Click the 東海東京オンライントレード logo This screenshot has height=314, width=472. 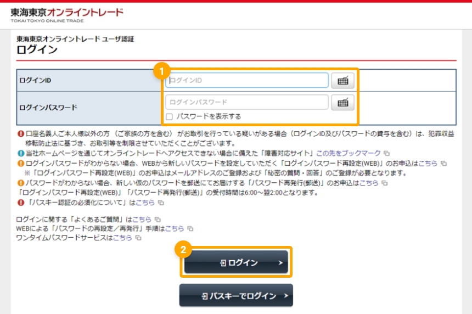[67, 15]
